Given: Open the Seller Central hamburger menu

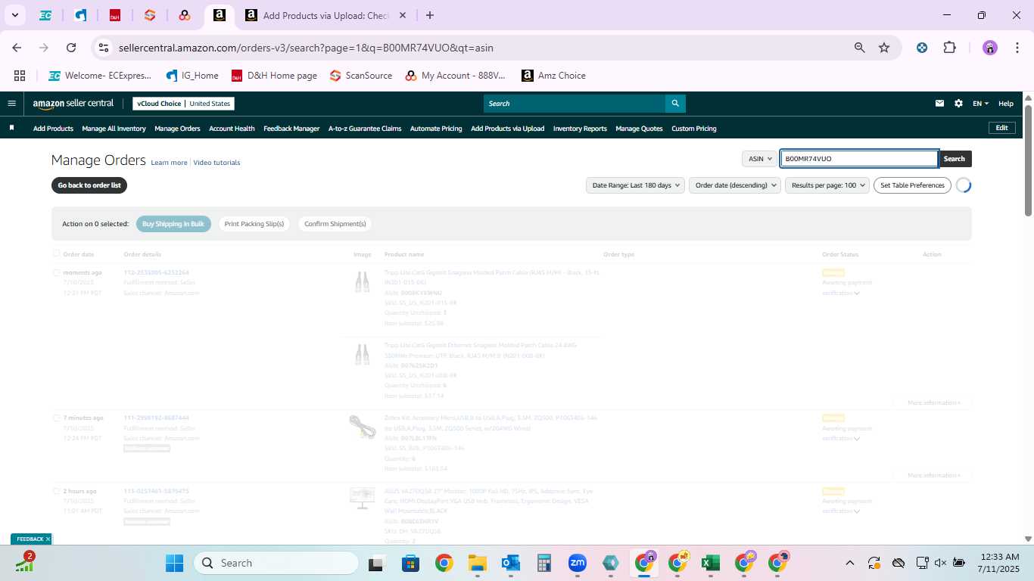Looking at the screenshot, I should click(11, 104).
